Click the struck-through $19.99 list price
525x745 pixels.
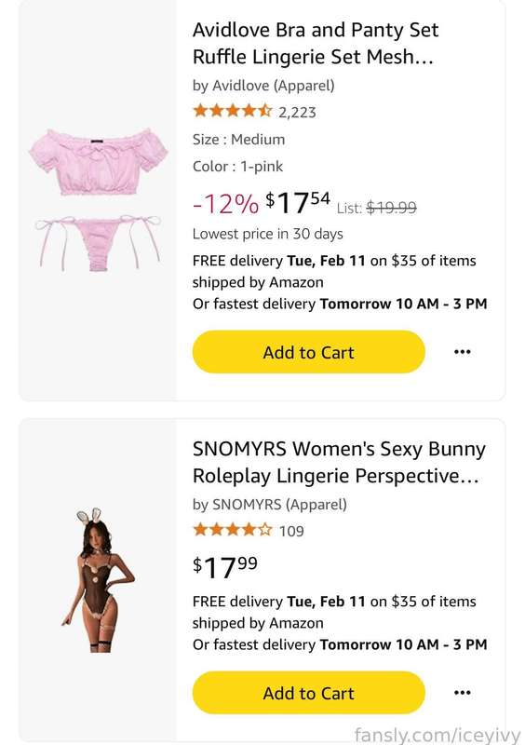pos(392,208)
